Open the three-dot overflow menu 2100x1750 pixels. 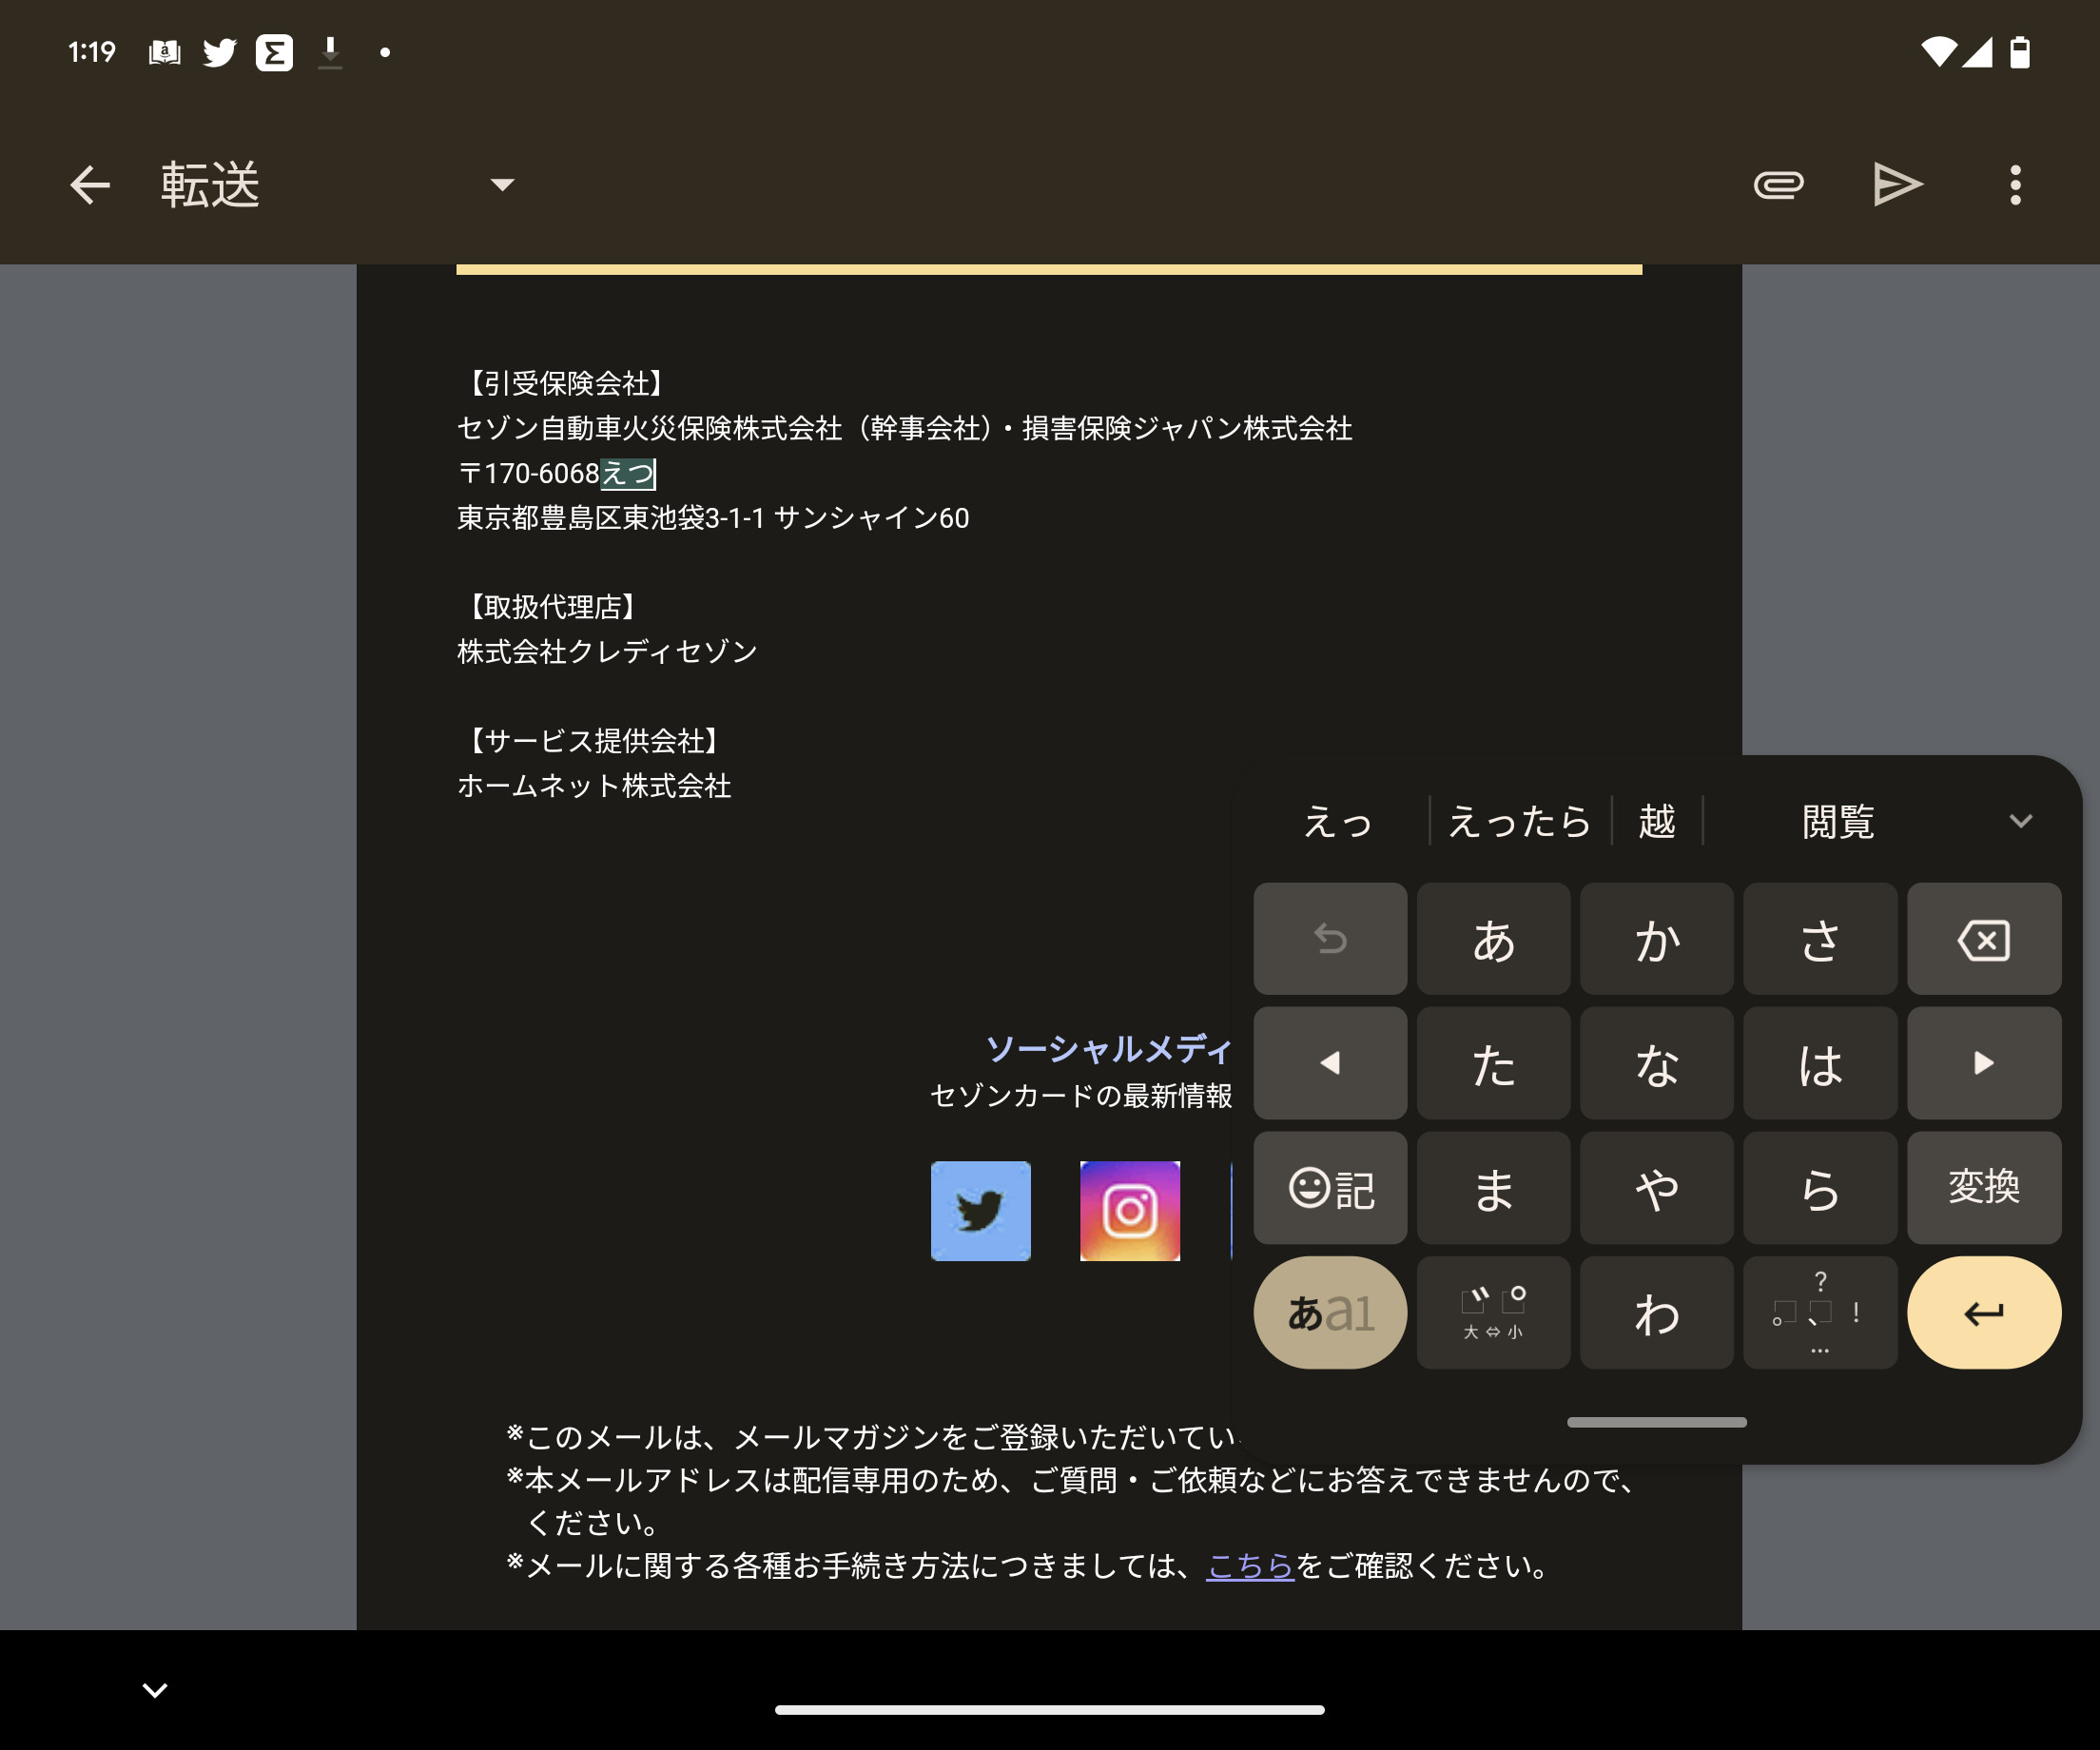coord(2015,185)
